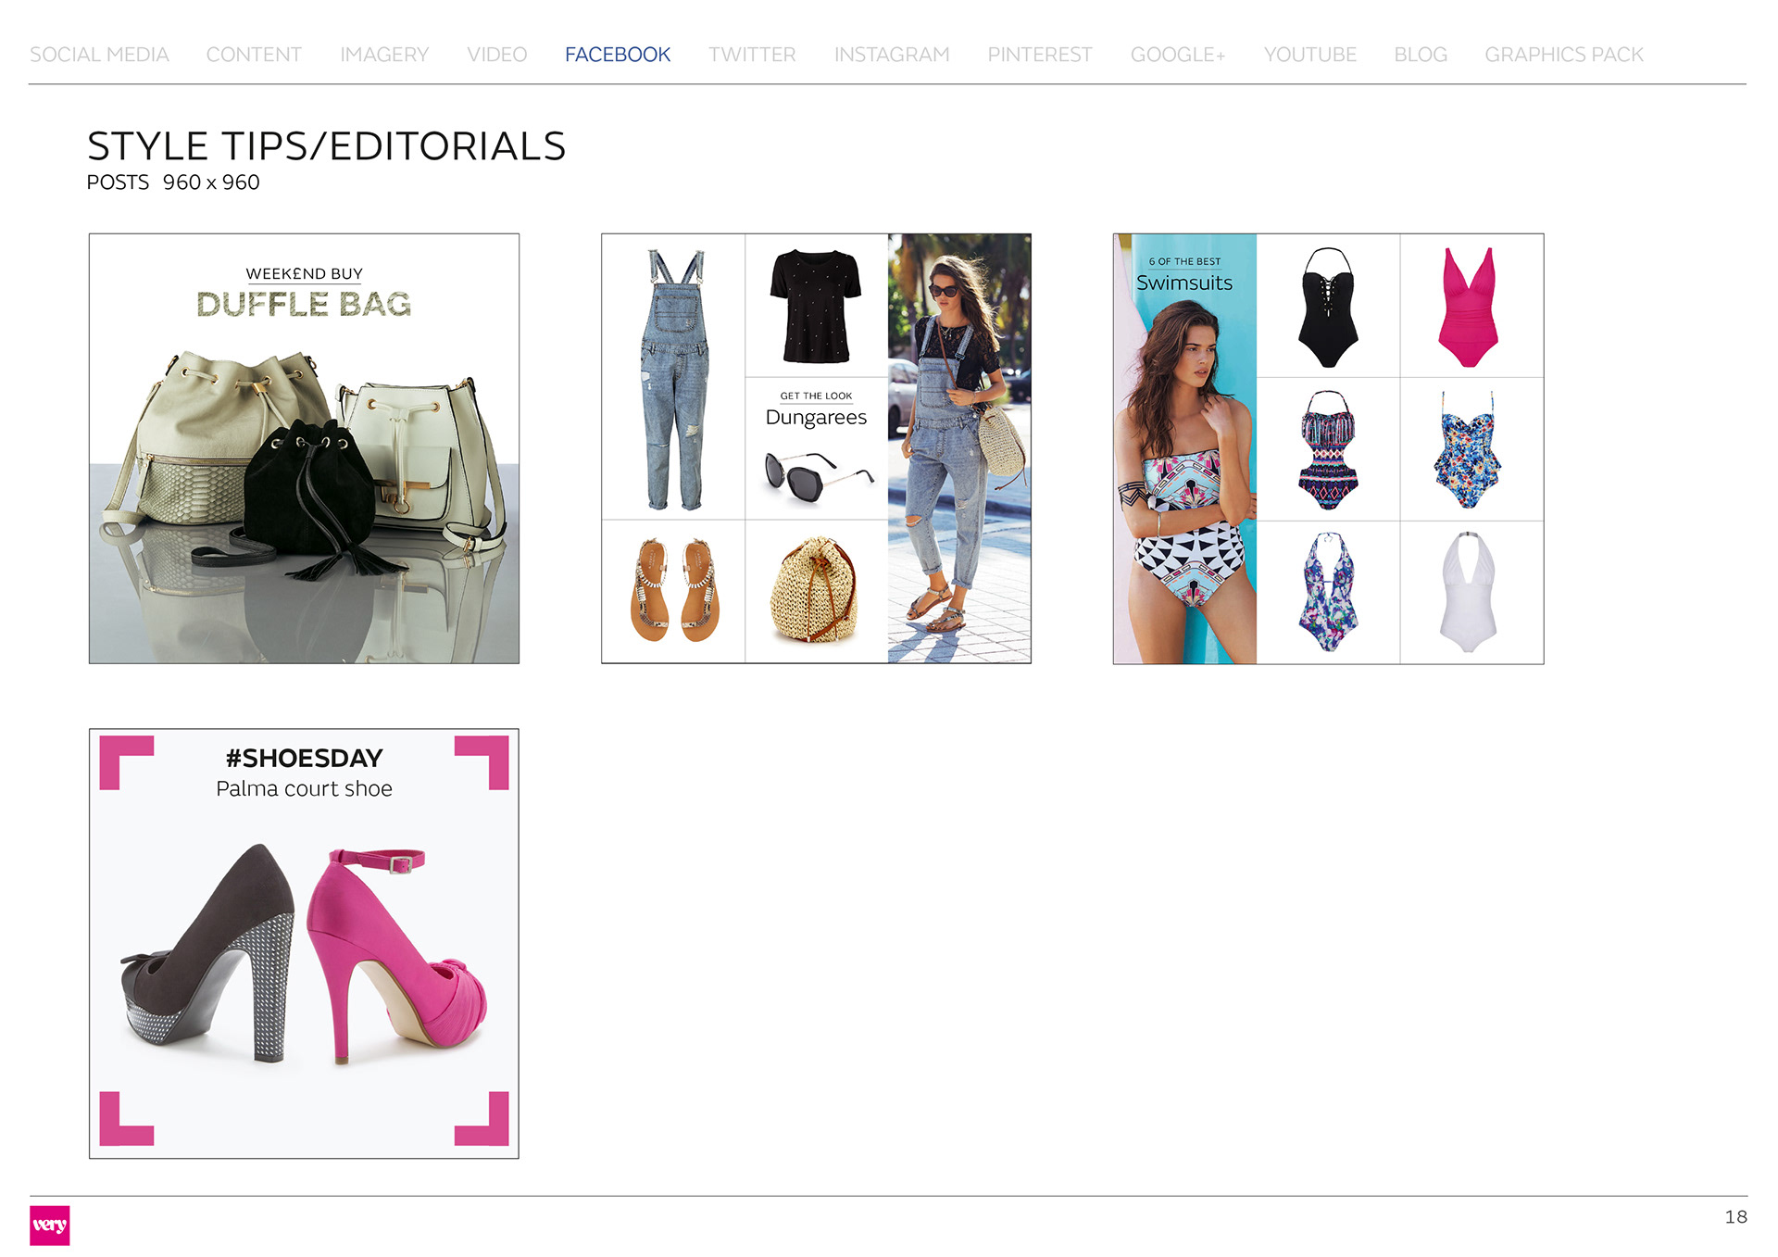
Task: Switch to the Twitter tab
Action: pyautogui.click(x=751, y=55)
